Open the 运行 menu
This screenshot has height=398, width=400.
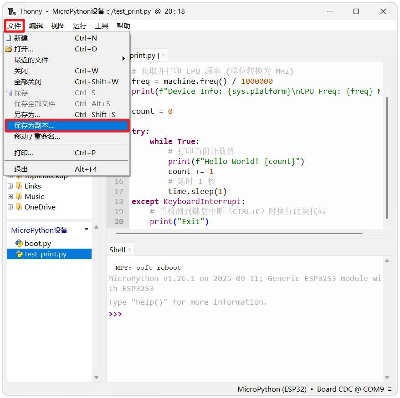pos(79,26)
